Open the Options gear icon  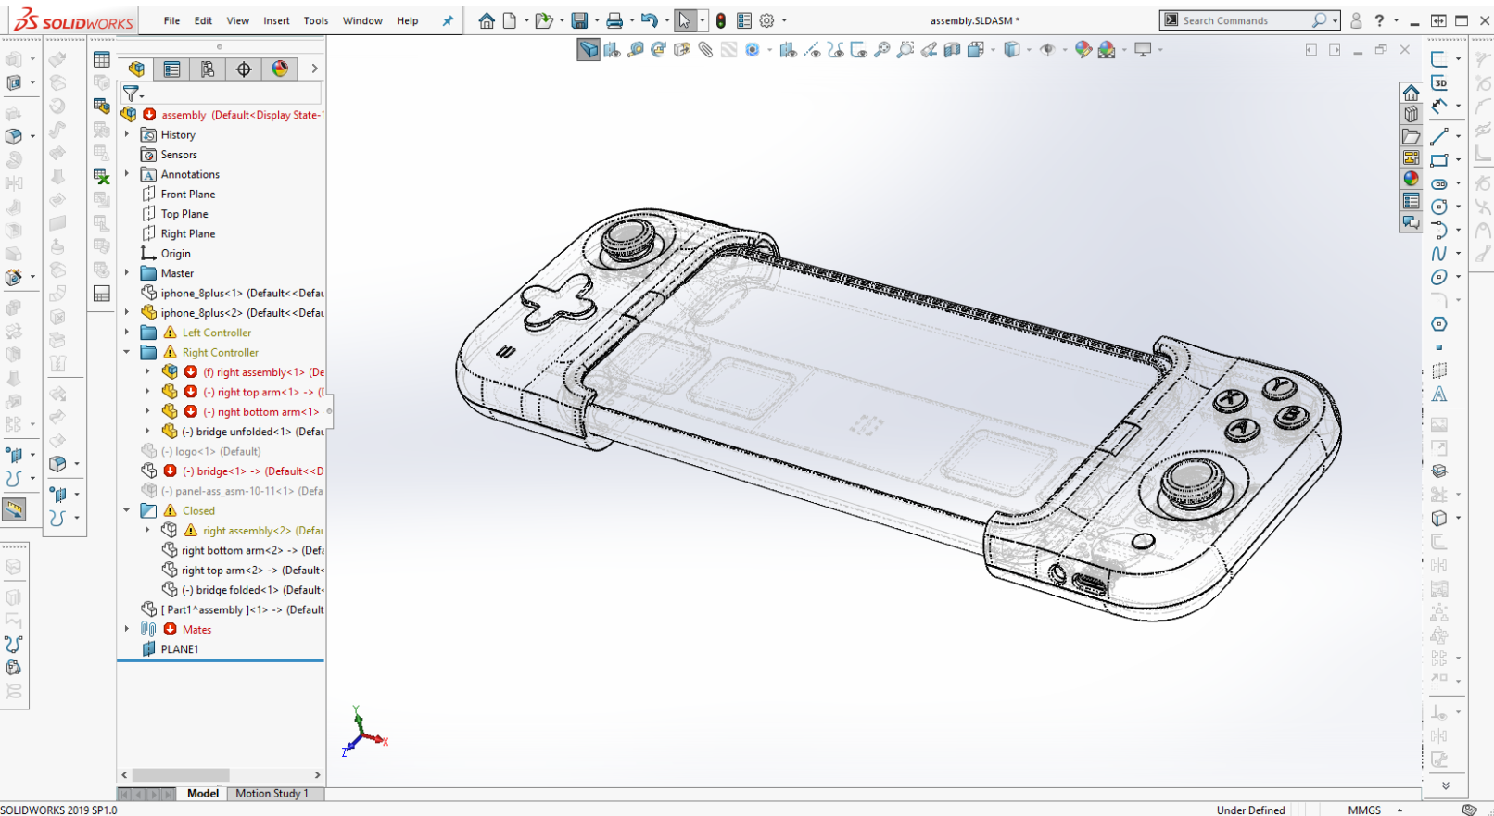pos(766,20)
